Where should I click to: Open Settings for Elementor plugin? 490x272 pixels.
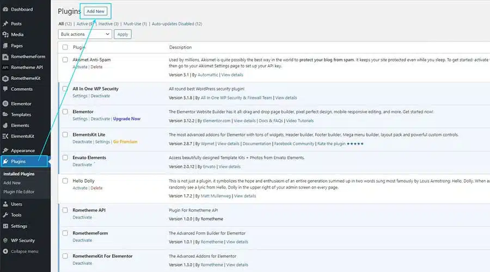point(80,119)
